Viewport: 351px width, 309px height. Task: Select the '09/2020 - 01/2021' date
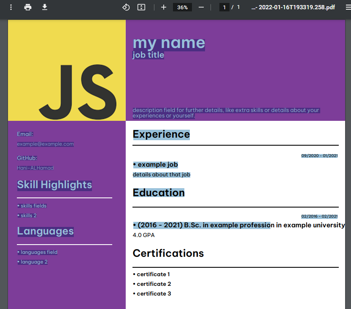pos(319,156)
